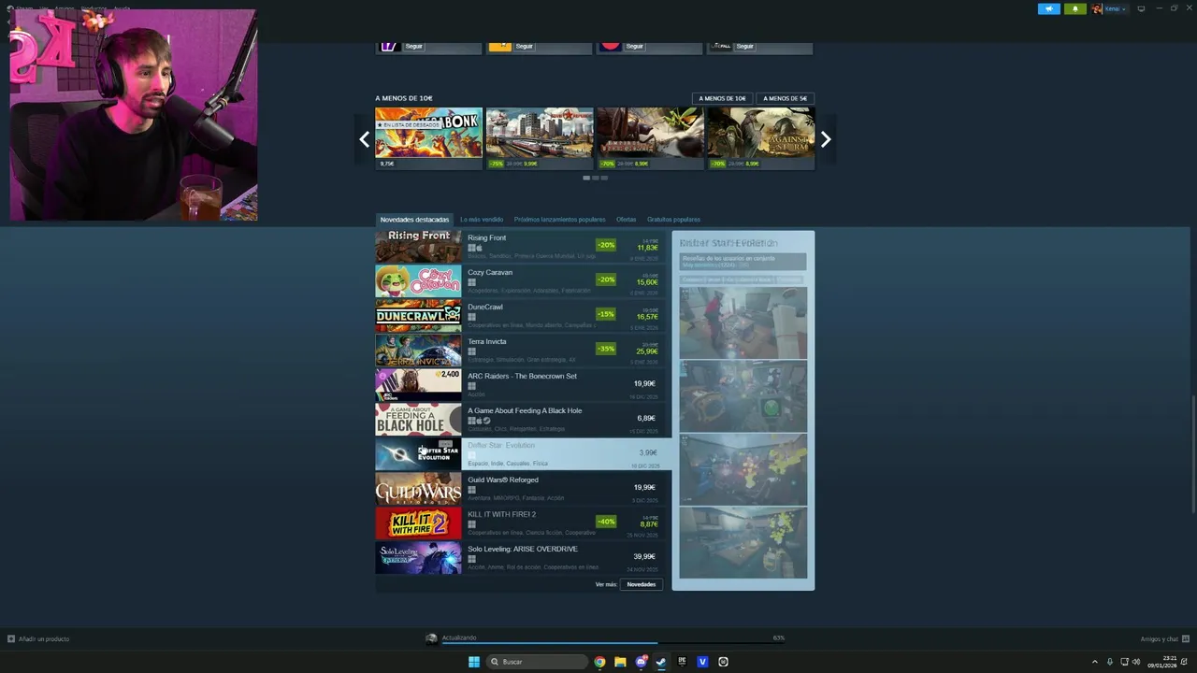
Task: Open File Explorer from taskbar
Action: click(620, 662)
